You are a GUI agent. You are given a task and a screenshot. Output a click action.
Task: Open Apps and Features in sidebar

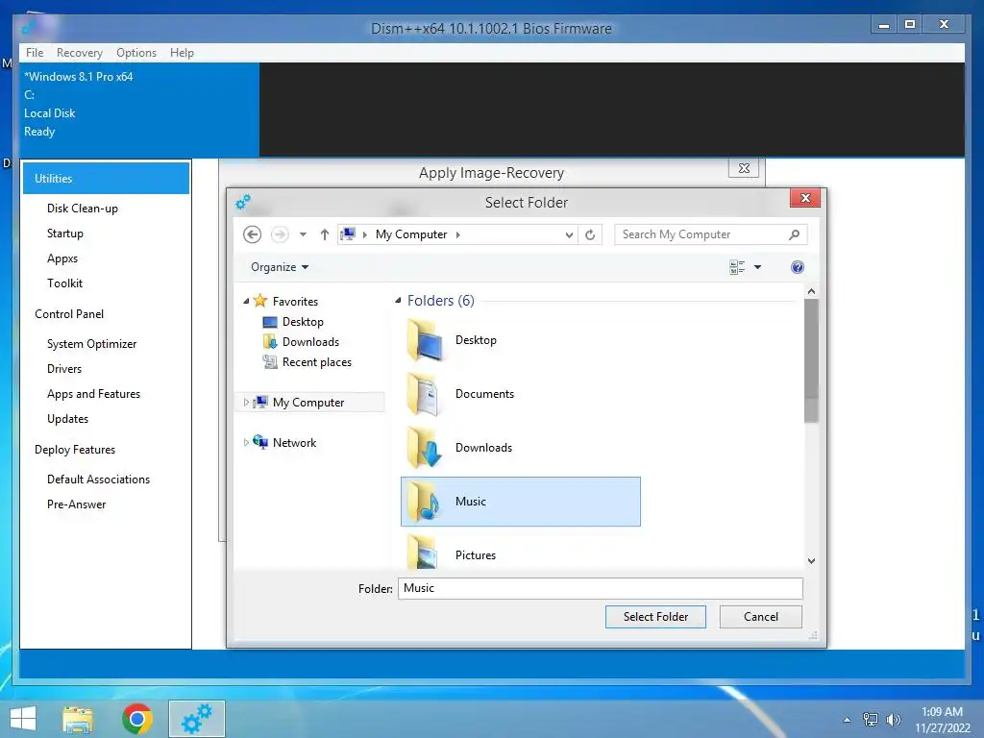(x=93, y=394)
